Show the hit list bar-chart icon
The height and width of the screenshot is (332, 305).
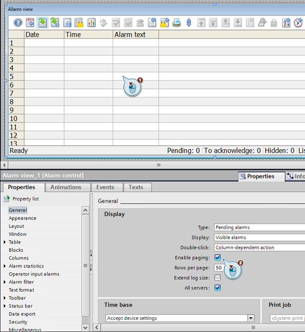(x=91, y=23)
